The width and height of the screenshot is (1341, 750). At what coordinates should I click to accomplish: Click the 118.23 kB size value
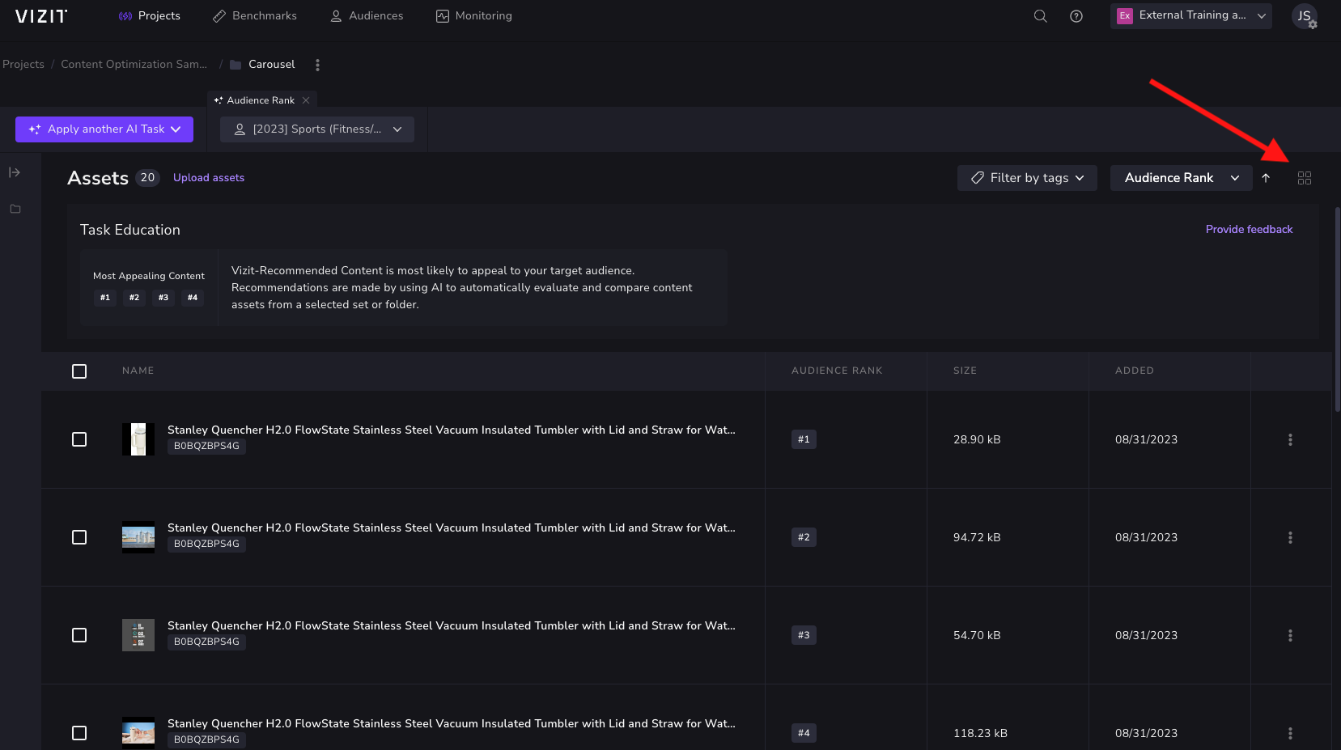pos(980,733)
